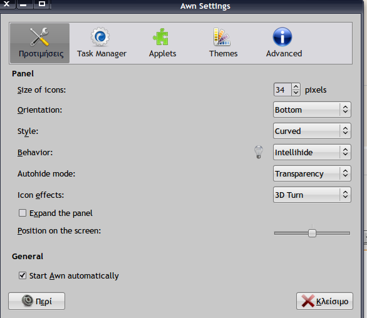
Task: Switch to the Task Manager tab
Action: pyautogui.click(x=101, y=43)
